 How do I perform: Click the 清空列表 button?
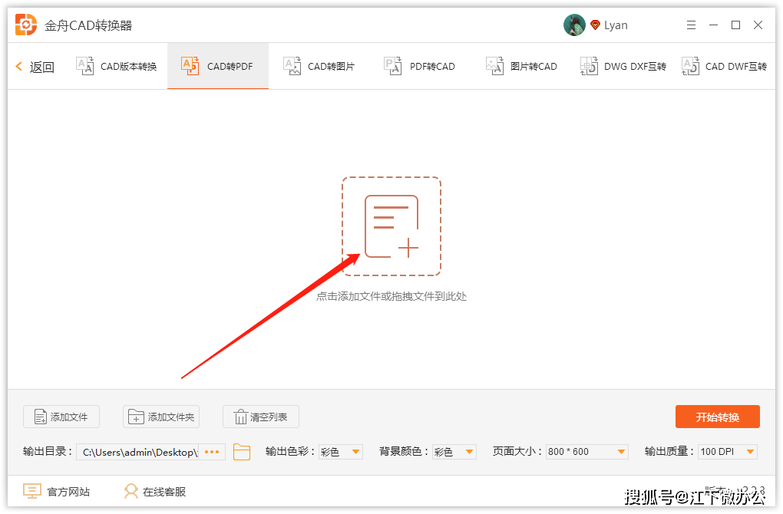[261, 417]
